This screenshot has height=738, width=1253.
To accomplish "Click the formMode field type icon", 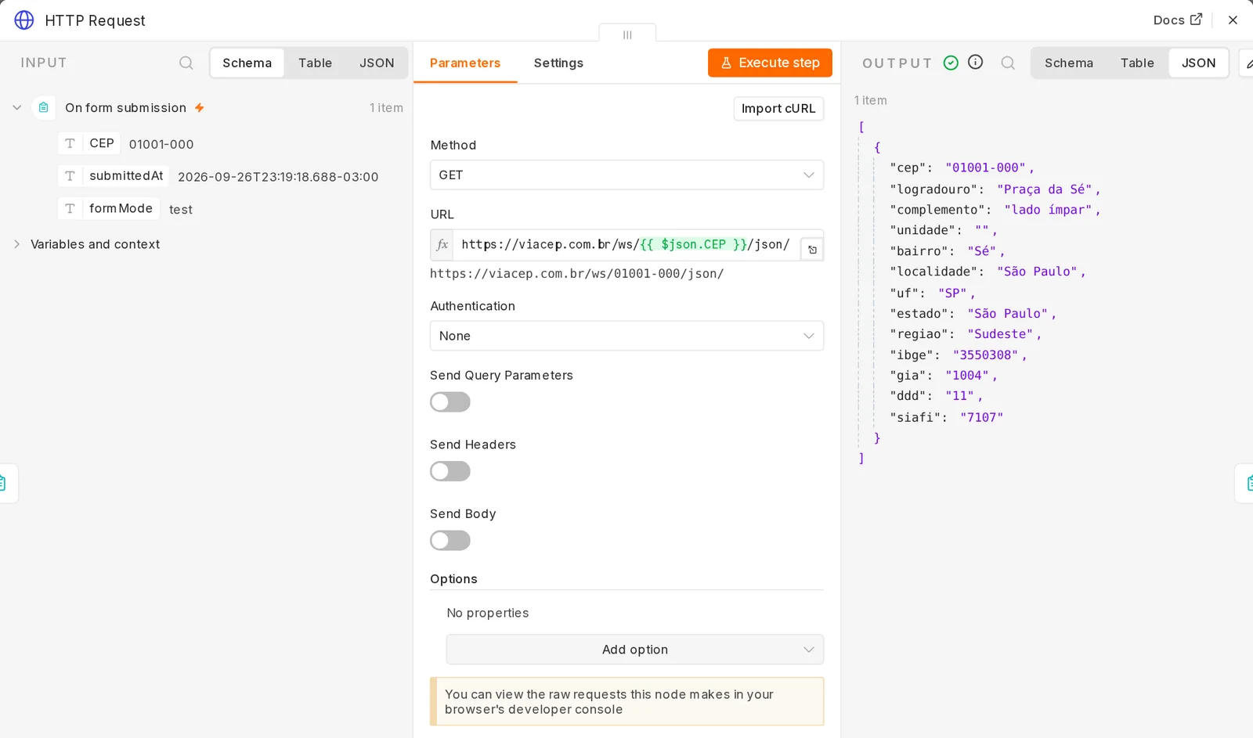I will [x=70, y=208].
